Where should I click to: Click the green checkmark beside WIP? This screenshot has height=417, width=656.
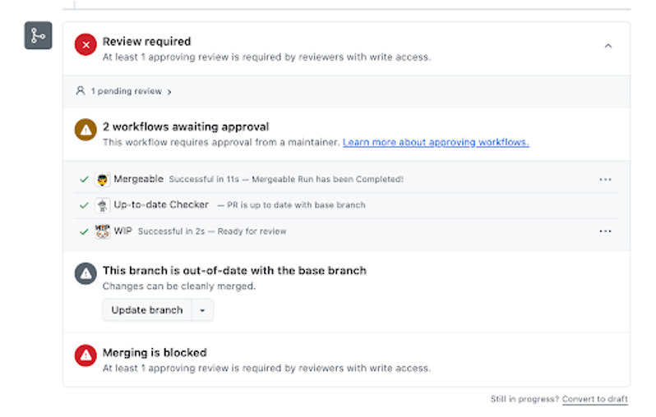(x=84, y=231)
